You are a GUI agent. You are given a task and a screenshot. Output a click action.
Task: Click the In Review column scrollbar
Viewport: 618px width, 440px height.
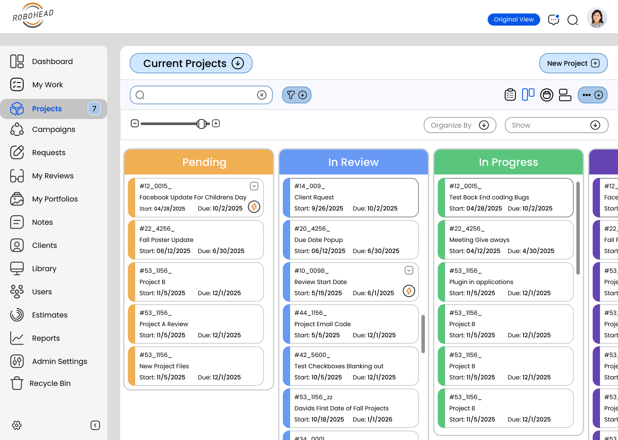pyautogui.click(x=423, y=334)
